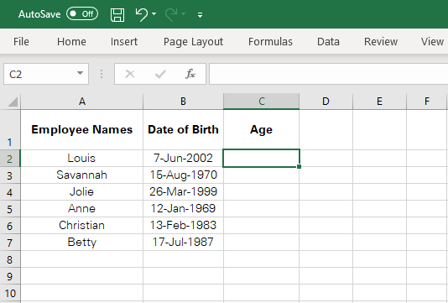Image resolution: width=448 pixels, height=303 pixels.
Task: Open the Page Layout tab
Action: tap(193, 42)
